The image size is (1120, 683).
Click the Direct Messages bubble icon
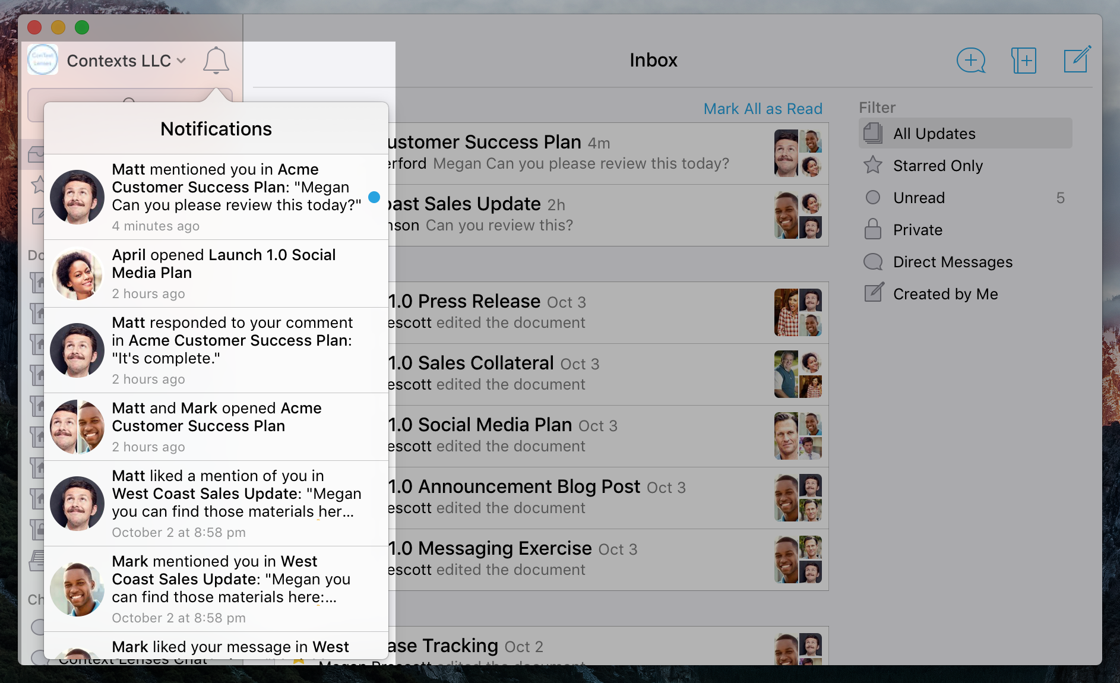(872, 262)
